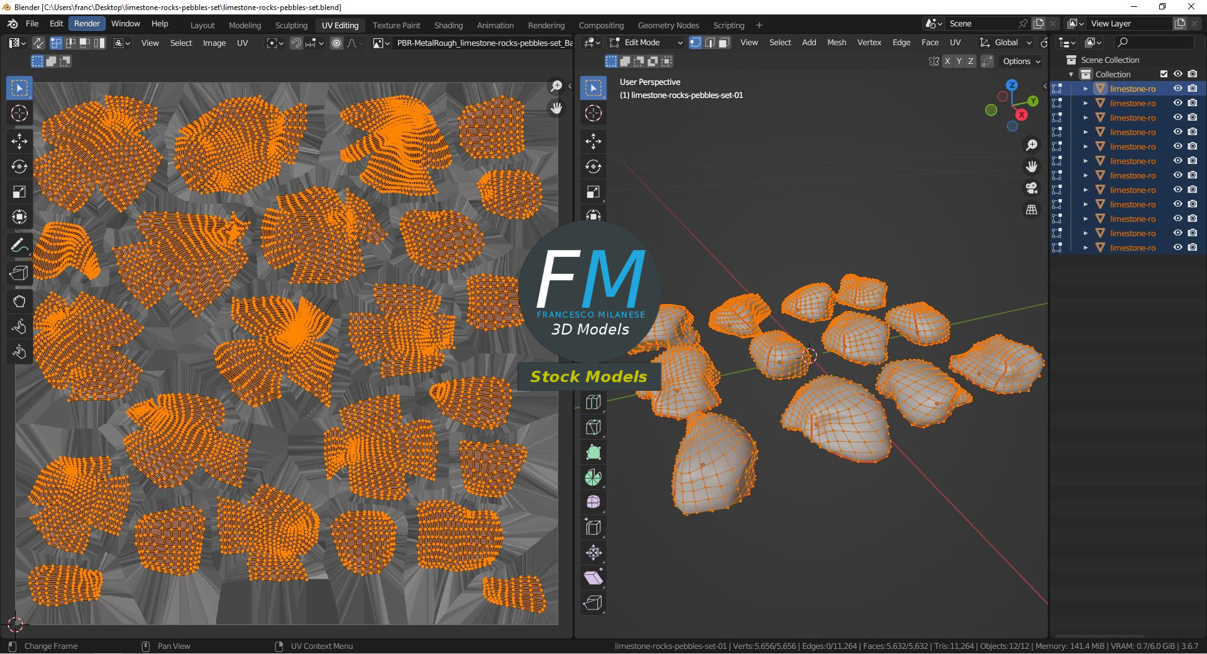Select the Scale tool in 3D viewport
Image resolution: width=1207 pixels, height=654 pixels.
[x=593, y=192]
